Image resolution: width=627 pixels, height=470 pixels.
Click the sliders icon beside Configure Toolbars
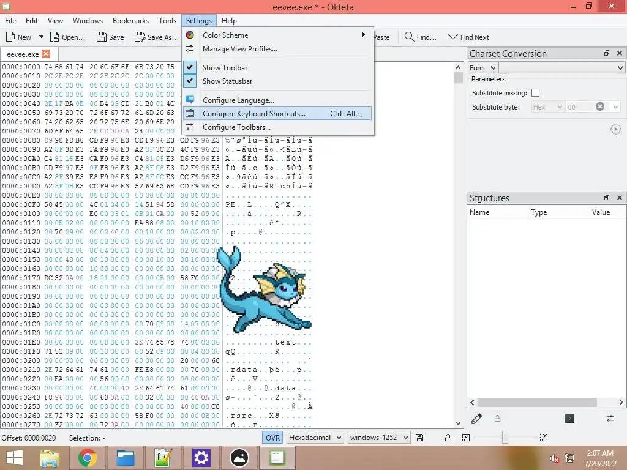190,127
